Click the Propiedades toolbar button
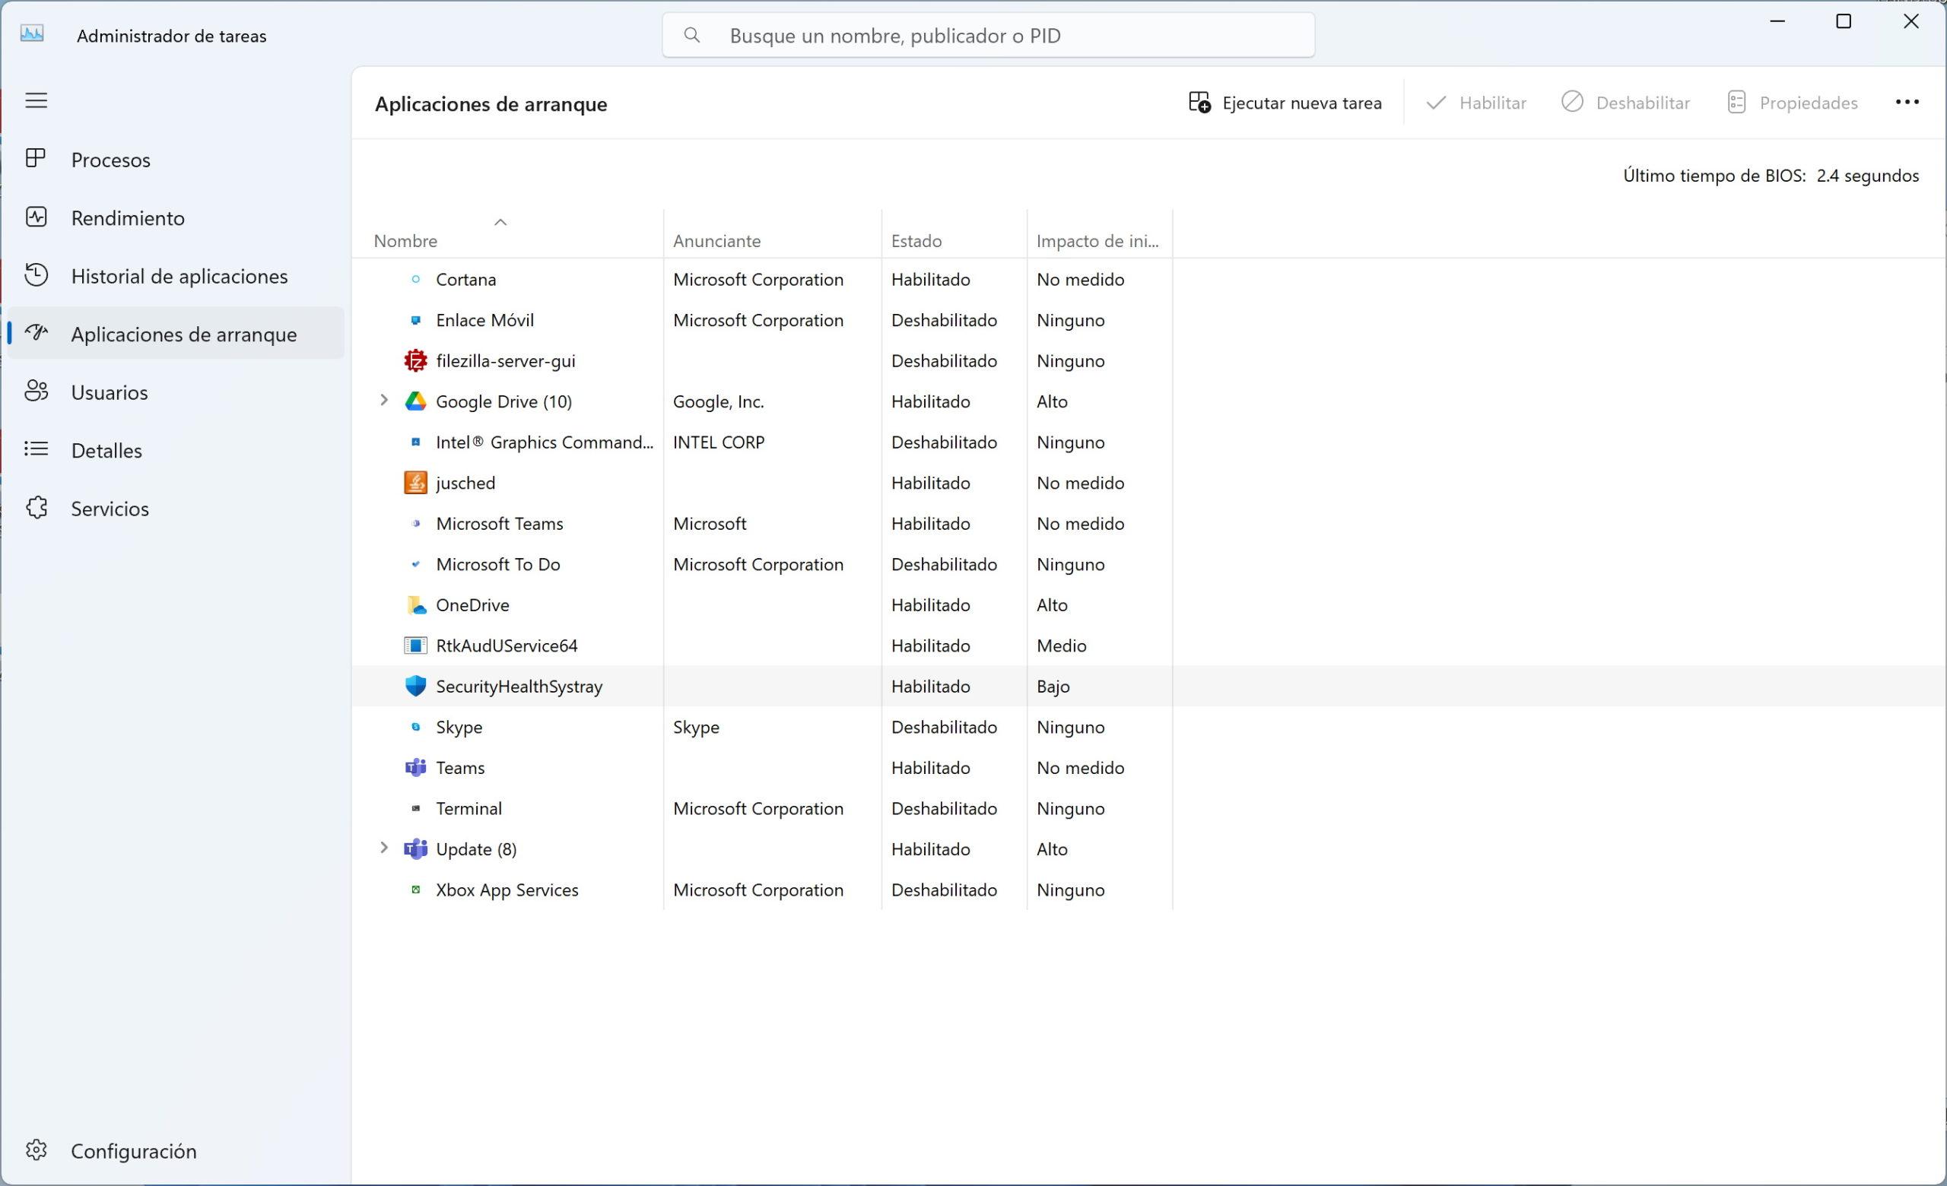 coord(1792,103)
